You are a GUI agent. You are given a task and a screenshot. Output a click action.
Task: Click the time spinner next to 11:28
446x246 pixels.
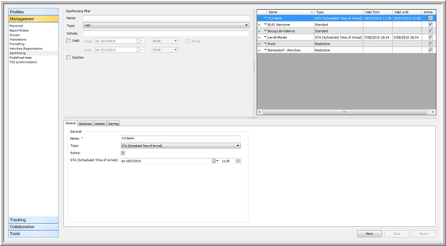pyautogui.click(x=238, y=161)
